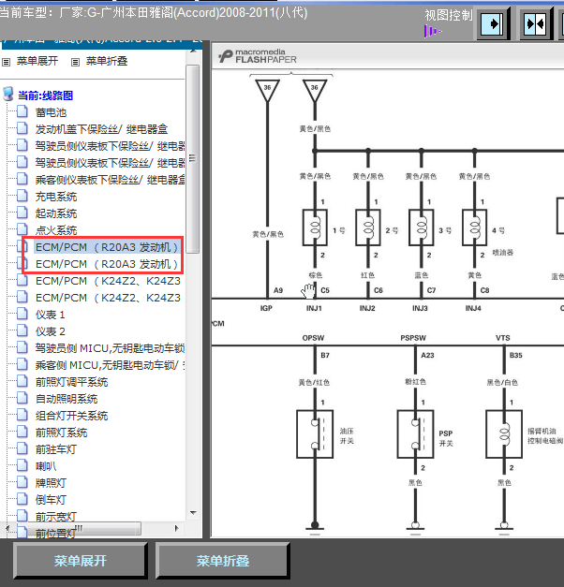The height and width of the screenshot is (587, 564).
Task: Click the tree scrollbar up arrow
Action: [193, 51]
